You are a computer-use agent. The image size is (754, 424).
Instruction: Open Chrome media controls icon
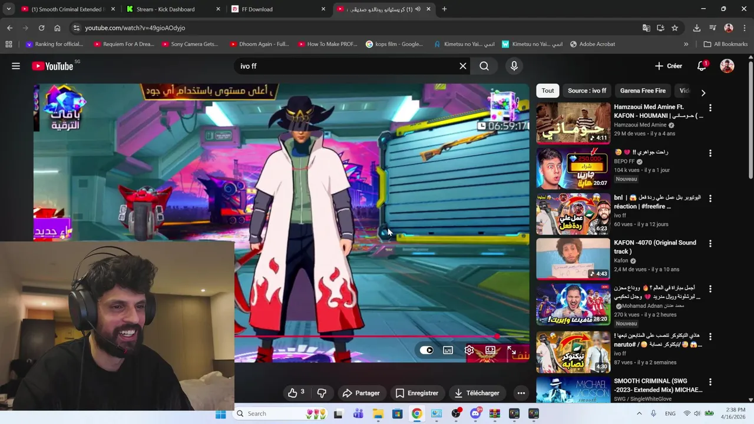[713, 28]
